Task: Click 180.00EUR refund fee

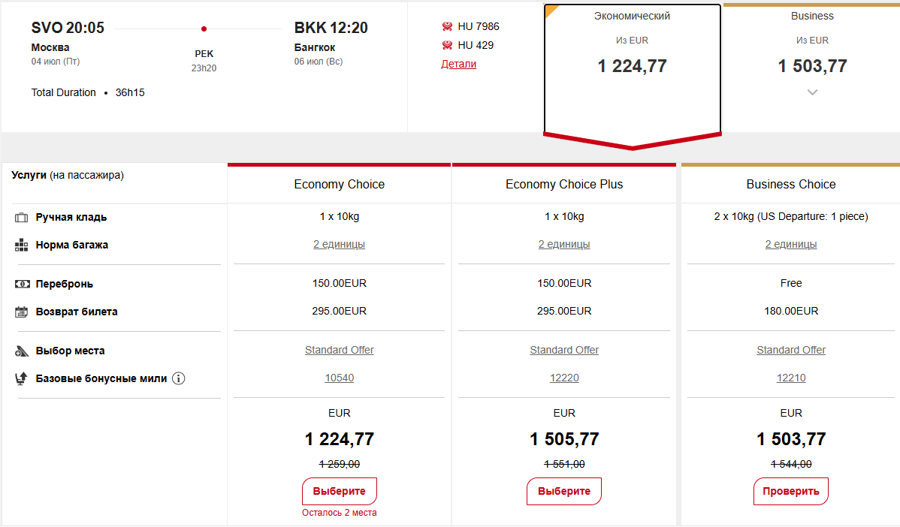Action: (791, 311)
